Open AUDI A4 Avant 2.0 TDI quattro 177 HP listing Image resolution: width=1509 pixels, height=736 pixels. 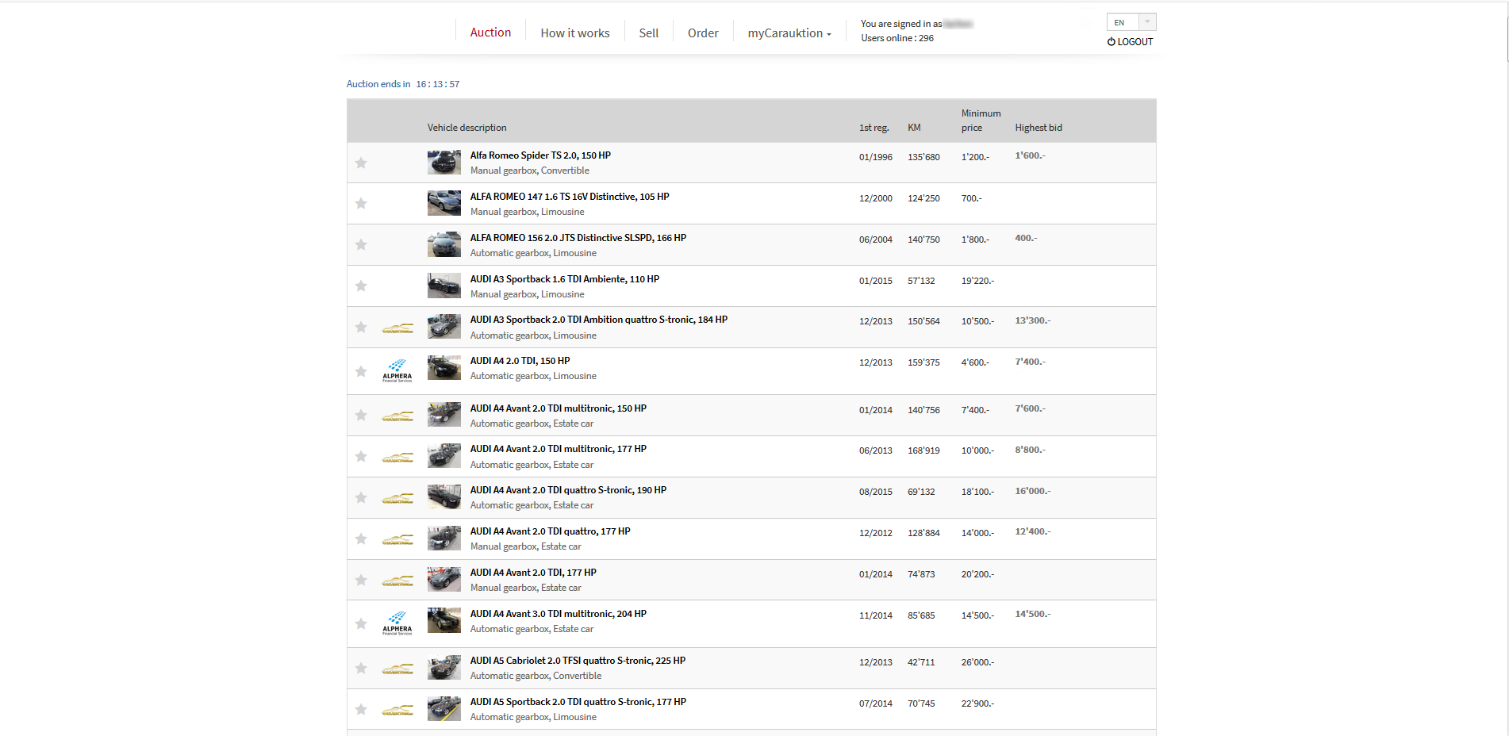550,531
